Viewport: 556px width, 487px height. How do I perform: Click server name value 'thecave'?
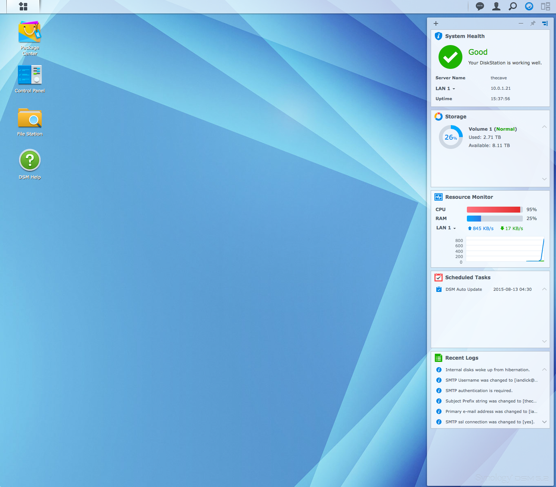(499, 78)
